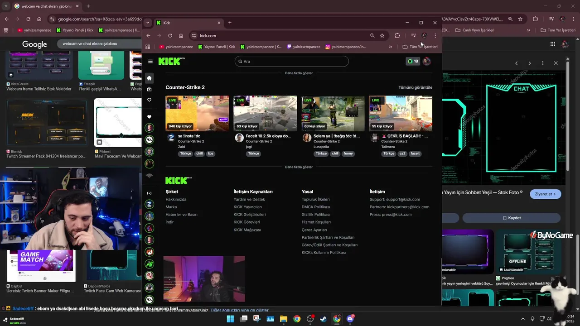Open the 18 KICKs points balance
Image resolution: width=580 pixels, height=326 pixels.
[413, 61]
